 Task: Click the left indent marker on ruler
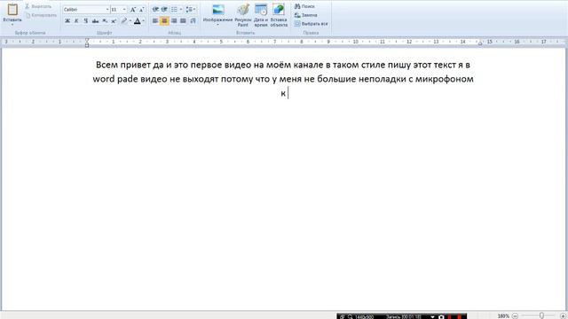point(87,43)
